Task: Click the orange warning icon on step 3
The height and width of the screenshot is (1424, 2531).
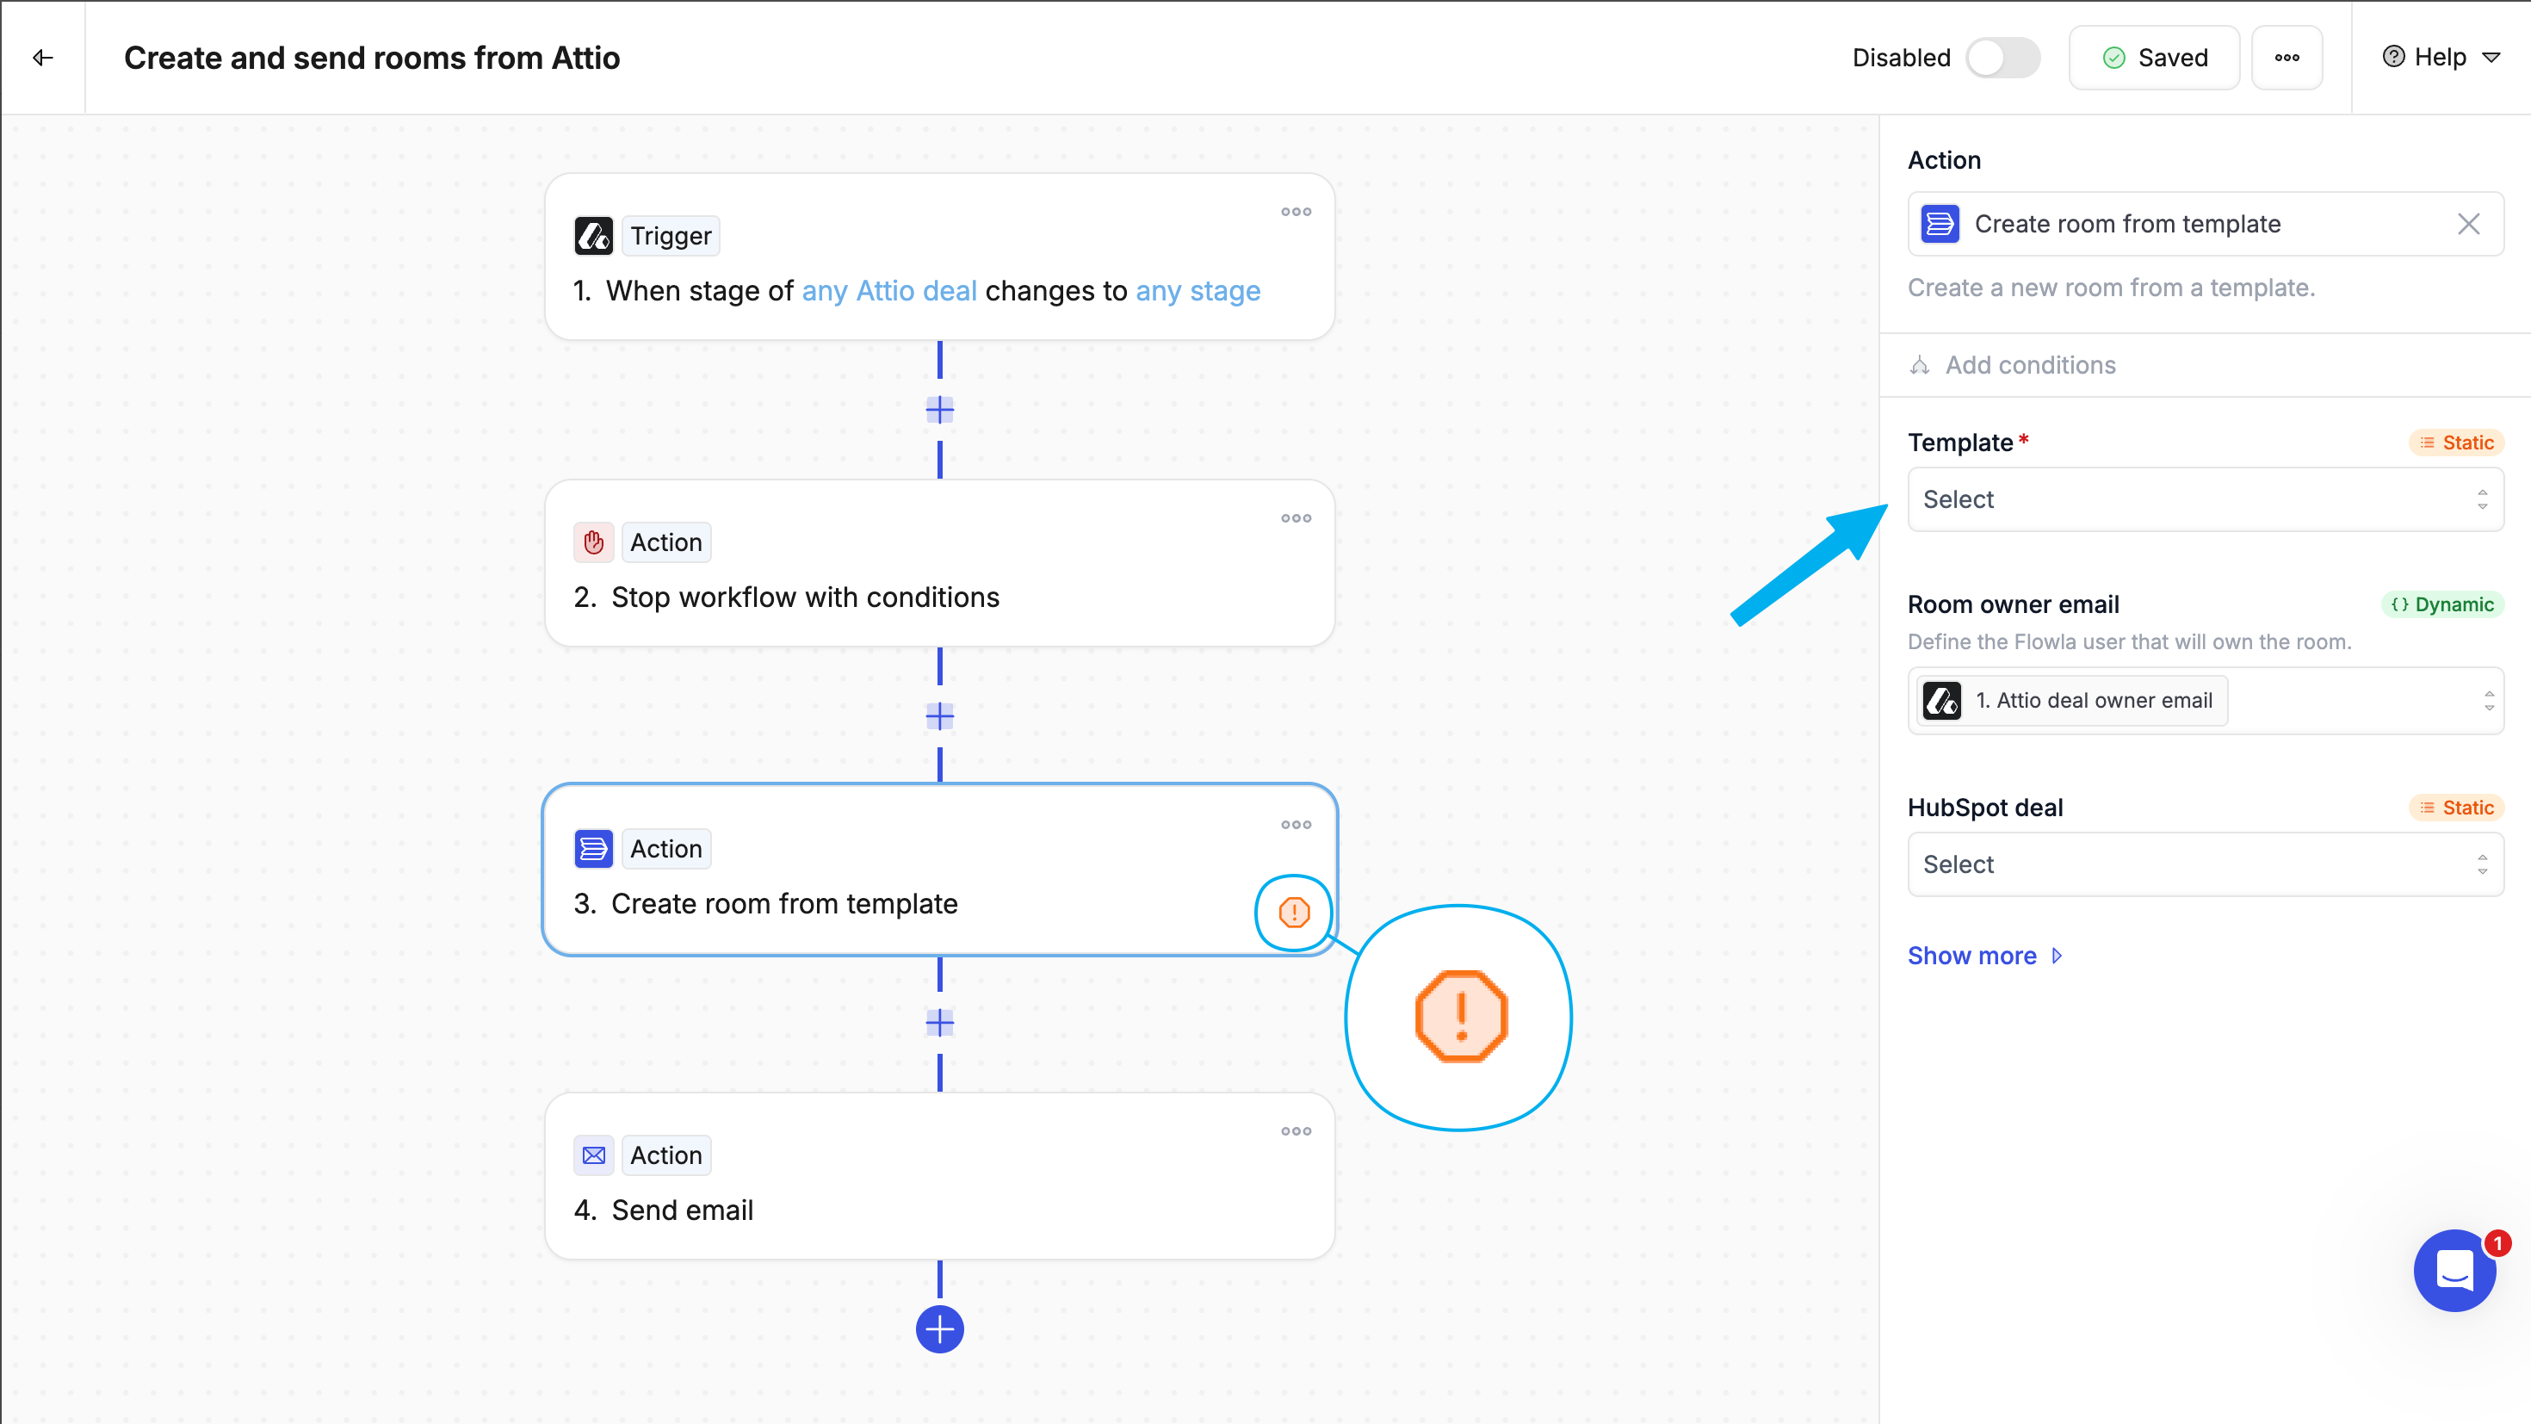Action: (x=1294, y=912)
